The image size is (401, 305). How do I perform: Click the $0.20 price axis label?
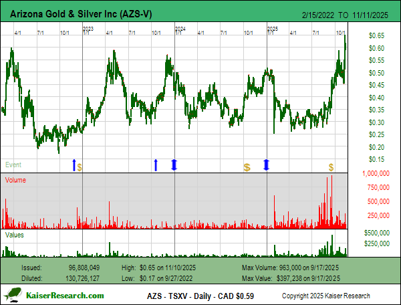click(x=376, y=147)
